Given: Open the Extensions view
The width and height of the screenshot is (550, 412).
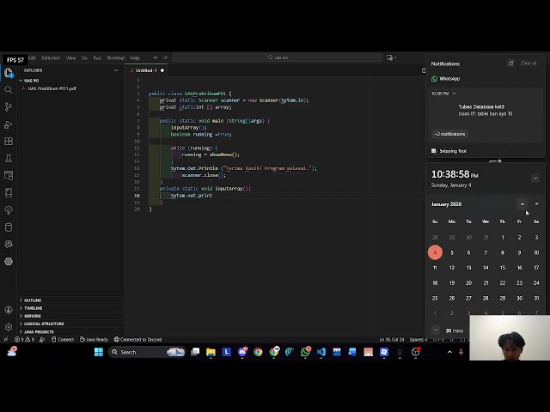Looking at the screenshot, I should point(9,141).
